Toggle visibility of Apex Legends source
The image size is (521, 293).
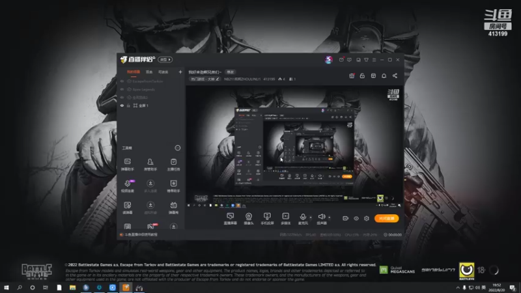click(122, 89)
